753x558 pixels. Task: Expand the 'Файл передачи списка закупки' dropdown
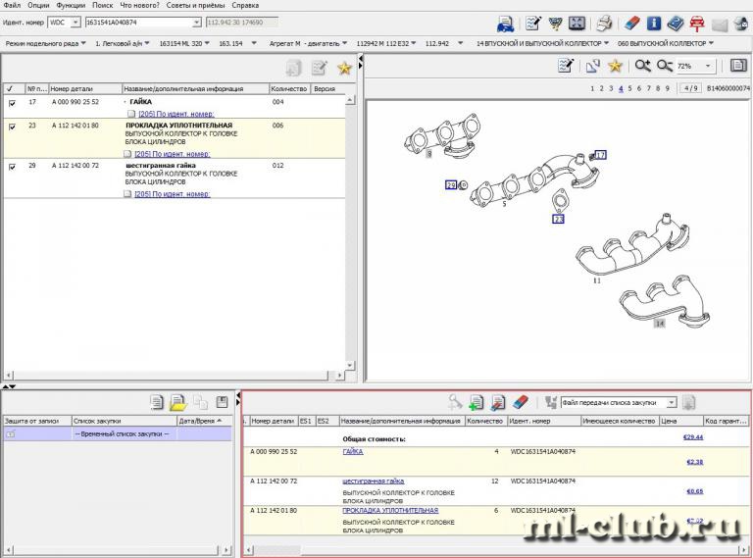pos(671,402)
